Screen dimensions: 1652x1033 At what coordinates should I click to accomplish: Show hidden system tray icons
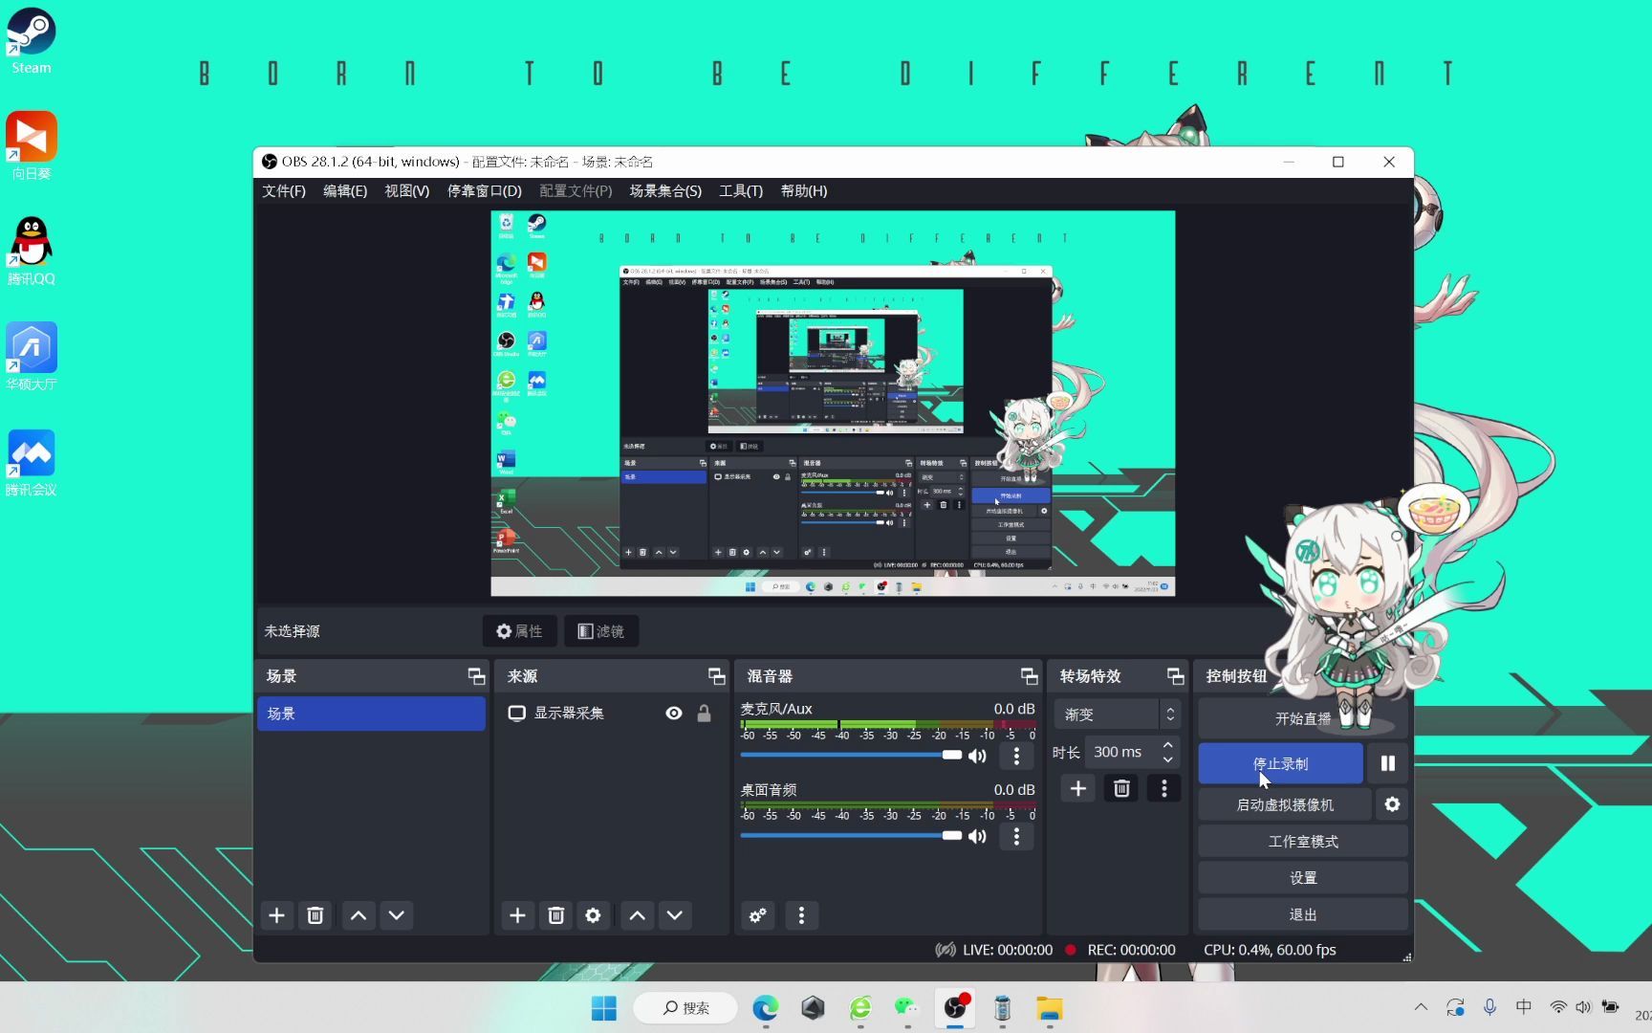[x=1421, y=1007]
